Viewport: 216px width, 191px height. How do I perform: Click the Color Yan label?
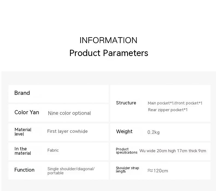point(27,112)
